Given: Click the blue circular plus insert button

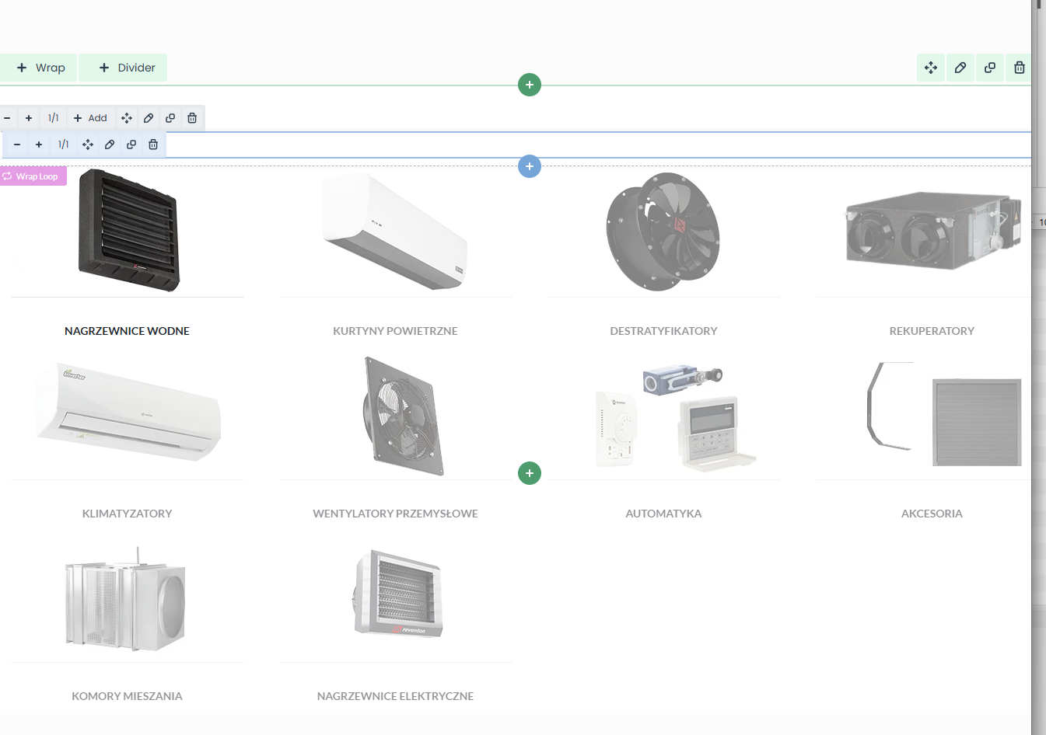Looking at the screenshot, I should pyautogui.click(x=530, y=166).
